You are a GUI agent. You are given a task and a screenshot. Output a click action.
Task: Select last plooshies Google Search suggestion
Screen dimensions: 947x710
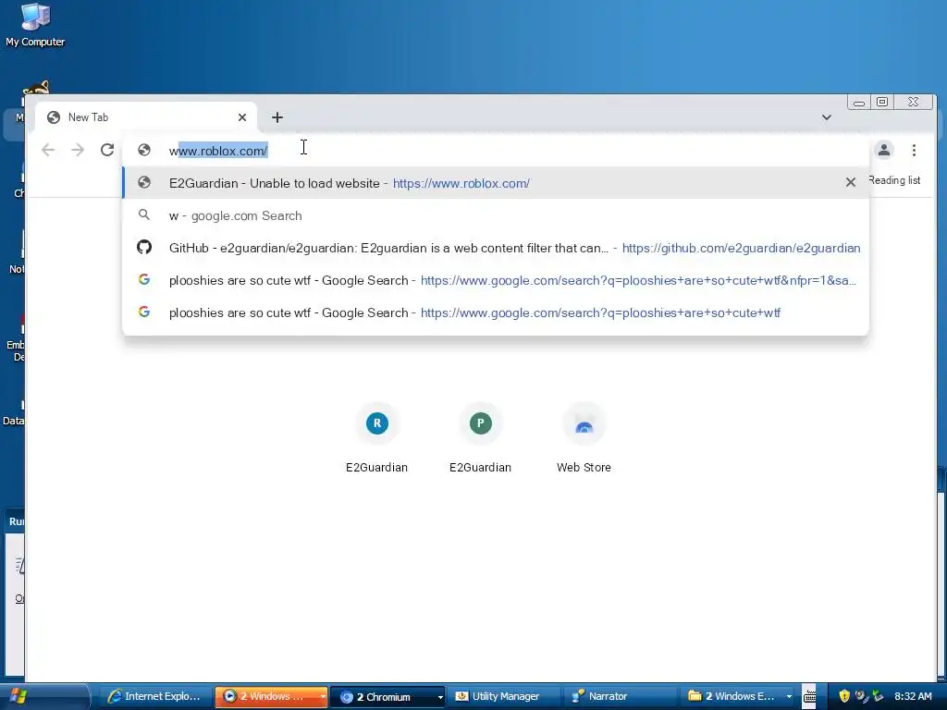click(496, 312)
